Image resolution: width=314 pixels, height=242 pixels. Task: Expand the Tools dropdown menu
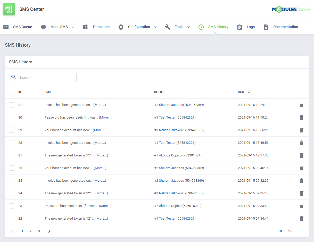click(189, 27)
